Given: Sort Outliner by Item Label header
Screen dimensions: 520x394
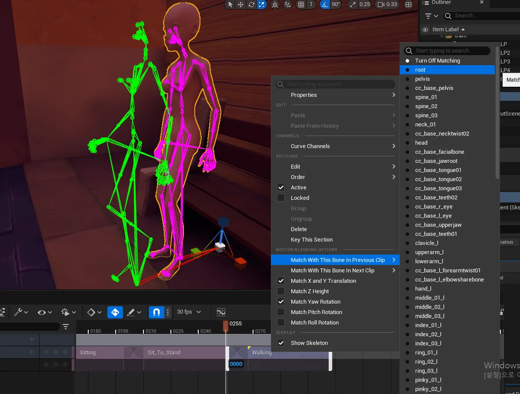Looking at the screenshot, I should [x=448, y=30].
